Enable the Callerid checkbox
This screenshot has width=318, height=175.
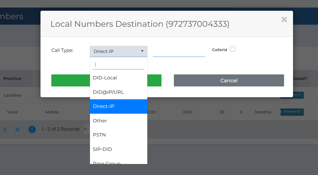(x=233, y=49)
